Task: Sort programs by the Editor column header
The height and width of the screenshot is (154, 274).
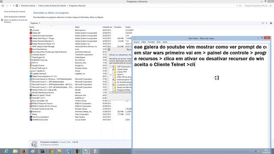Action: (x=77, y=27)
